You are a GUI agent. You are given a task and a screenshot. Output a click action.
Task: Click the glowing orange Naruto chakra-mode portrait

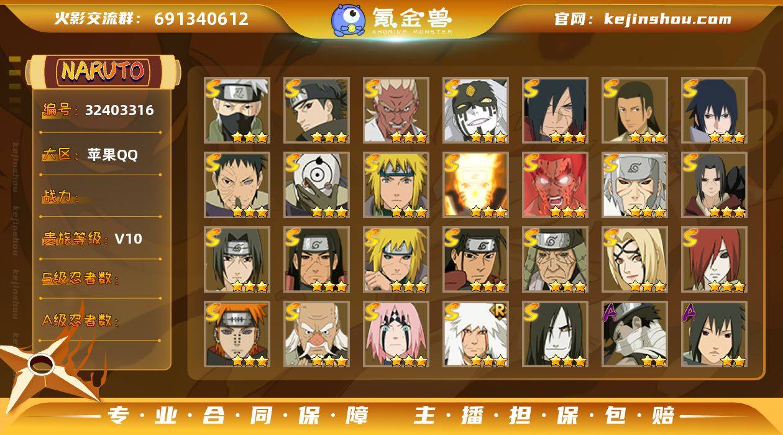click(x=475, y=185)
